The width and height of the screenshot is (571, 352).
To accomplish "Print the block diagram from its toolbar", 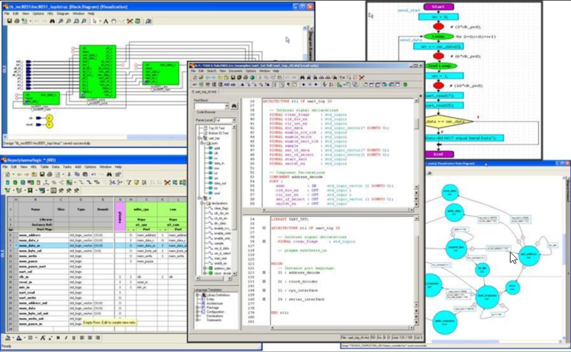I will click(x=17, y=21).
